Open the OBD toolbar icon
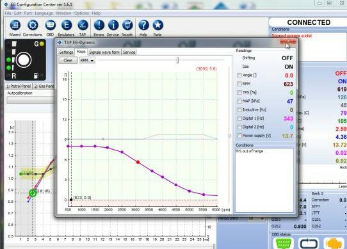347x249 pixels. (50, 25)
